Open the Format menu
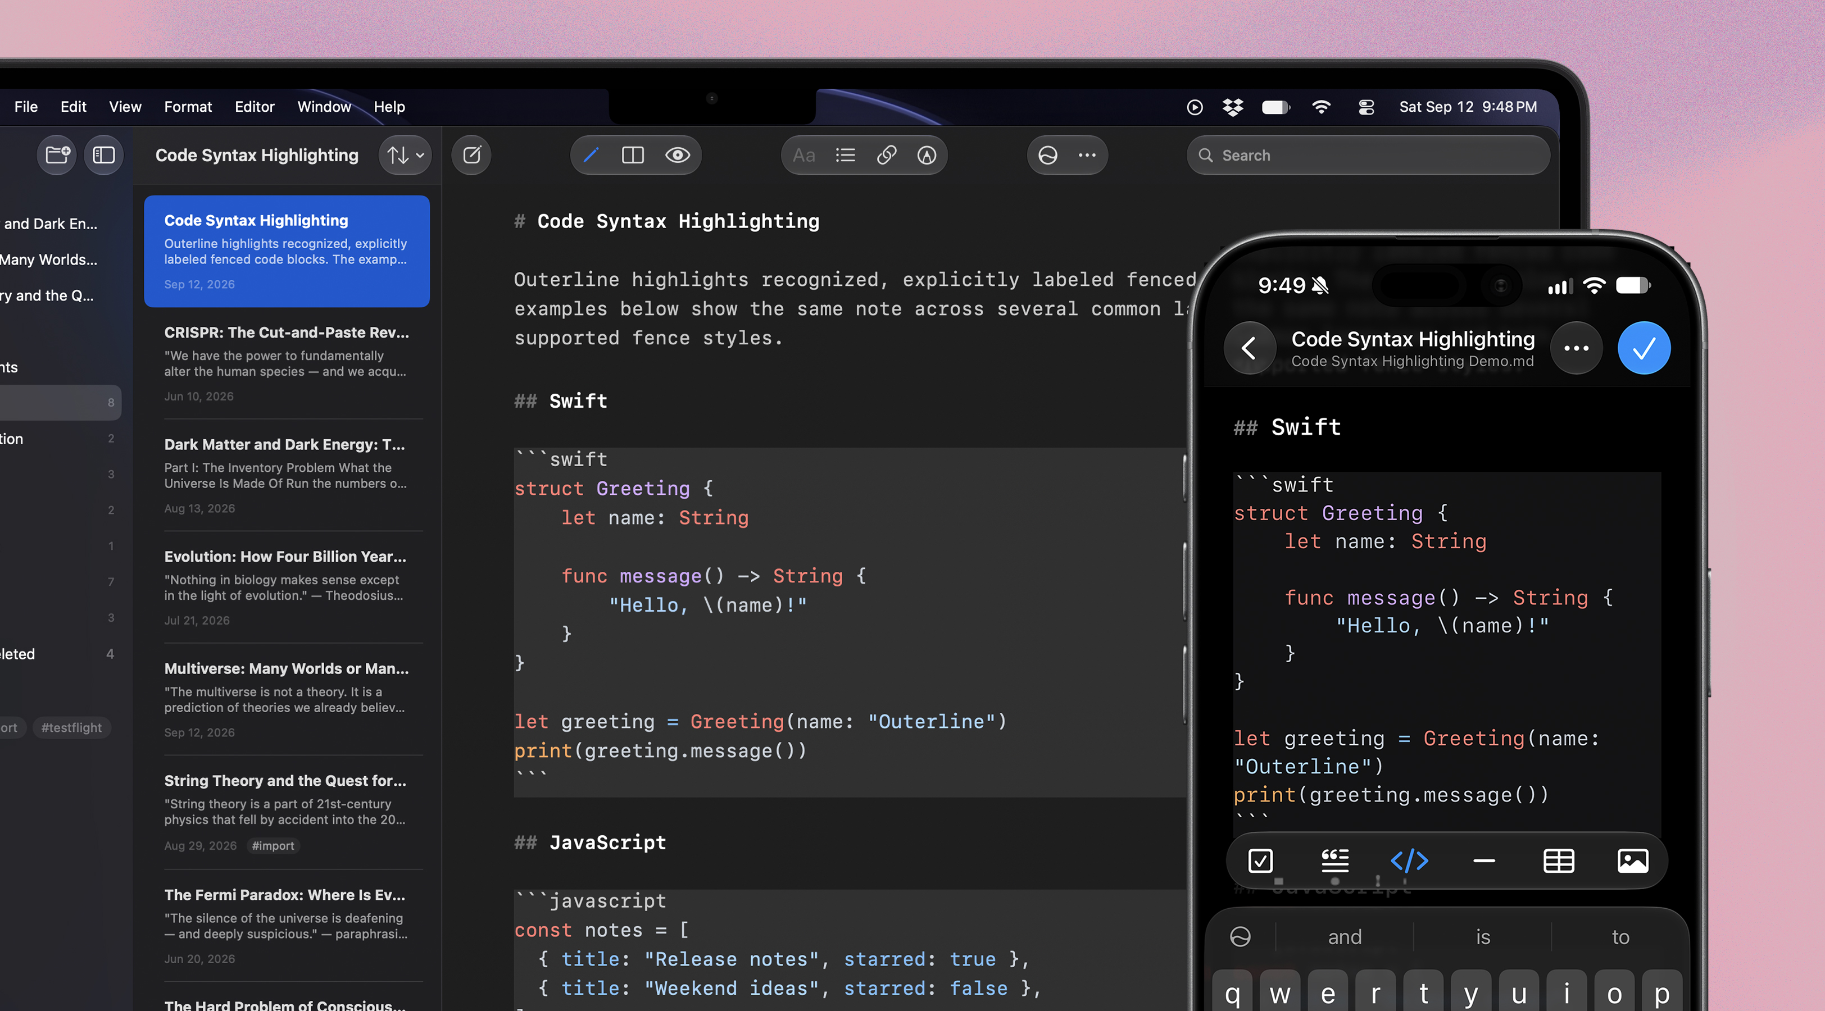 pyautogui.click(x=188, y=107)
